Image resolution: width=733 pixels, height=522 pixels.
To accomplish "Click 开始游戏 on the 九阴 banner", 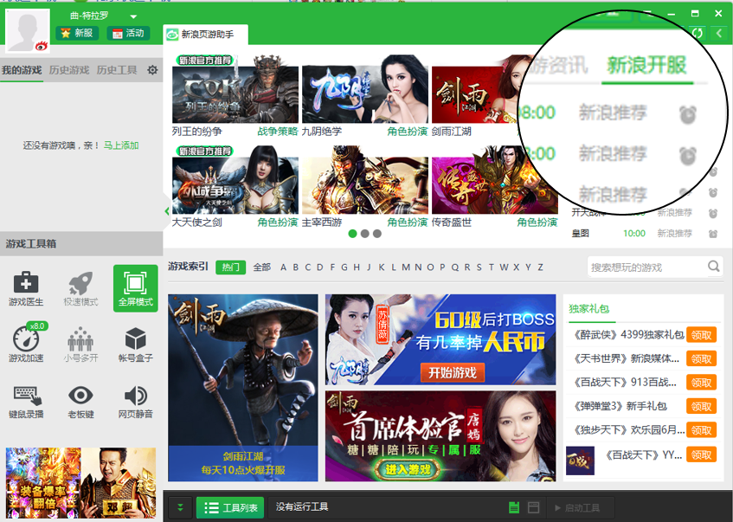I will pyautogui.click(x=453, y=373).
